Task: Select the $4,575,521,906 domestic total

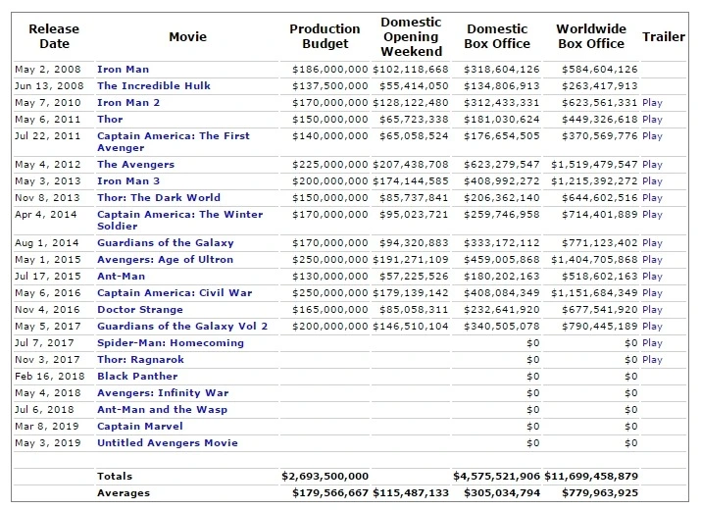Action: [497, 477]
